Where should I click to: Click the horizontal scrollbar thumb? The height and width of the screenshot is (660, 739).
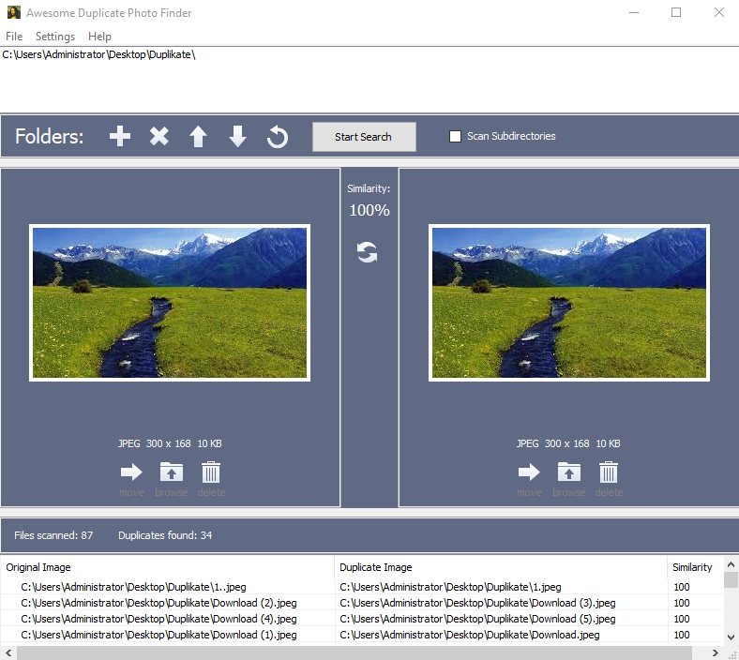[354, 652]
